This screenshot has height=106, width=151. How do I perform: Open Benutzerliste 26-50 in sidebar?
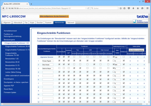coord(12,62)
